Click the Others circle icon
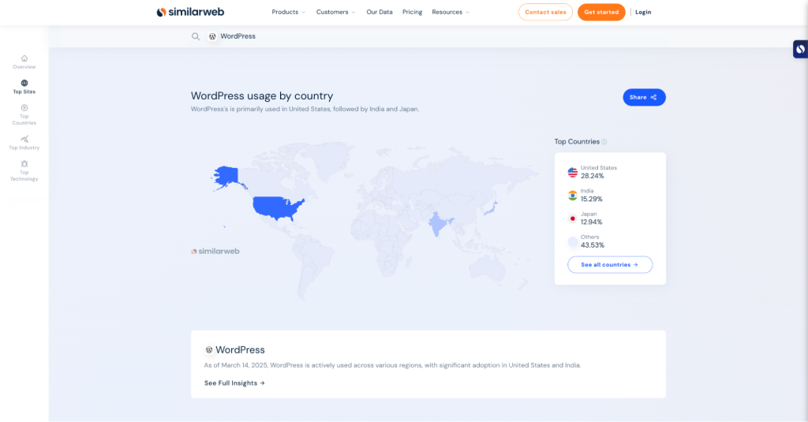Viewport: 808px width, 422px height. coord(573,241)
